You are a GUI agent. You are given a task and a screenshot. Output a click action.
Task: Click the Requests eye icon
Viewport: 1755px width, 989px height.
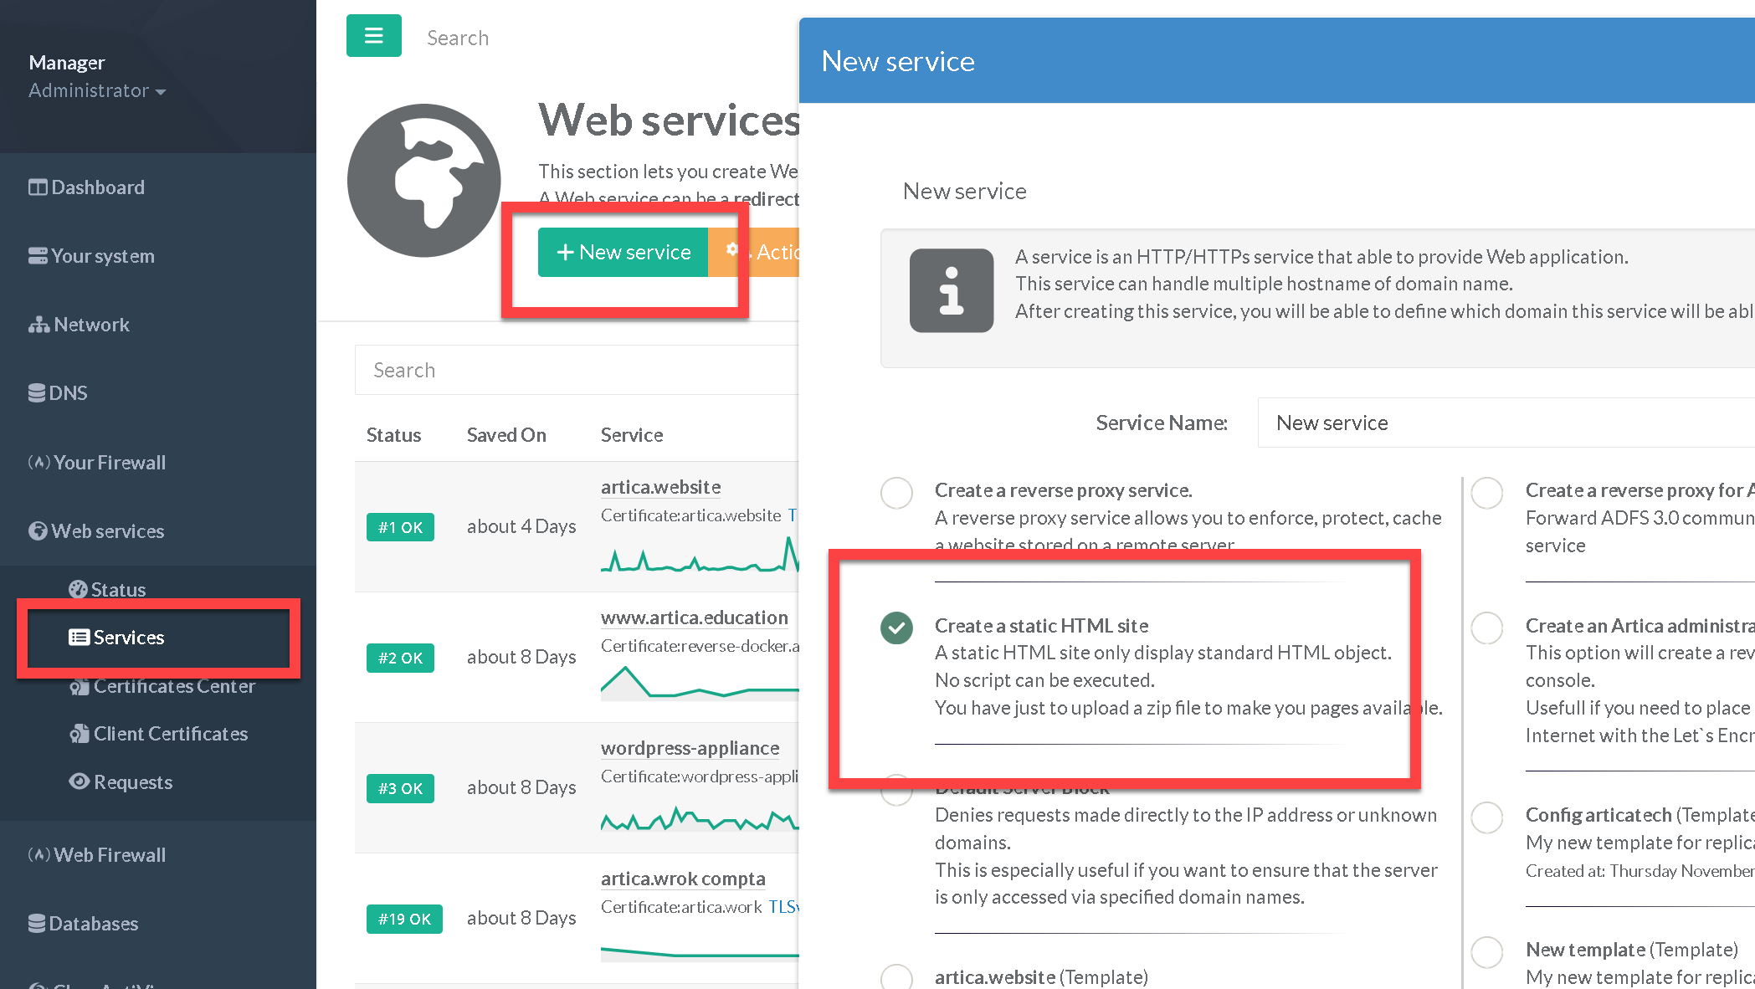pos(80,781)
